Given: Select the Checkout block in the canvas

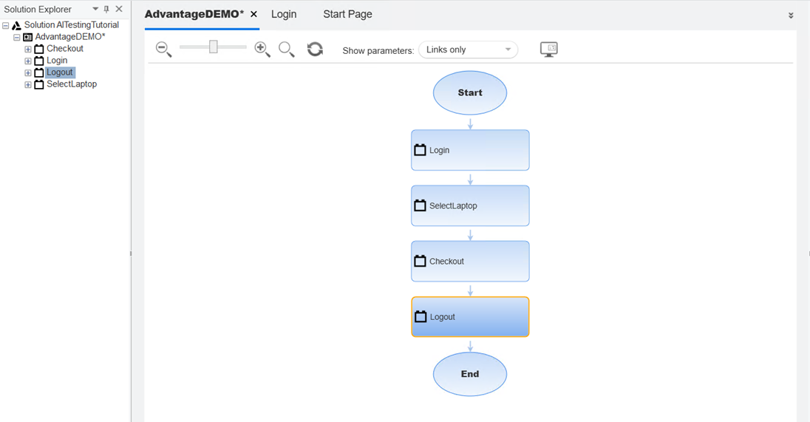Looking at the screenshot, I should coord(470,261).
